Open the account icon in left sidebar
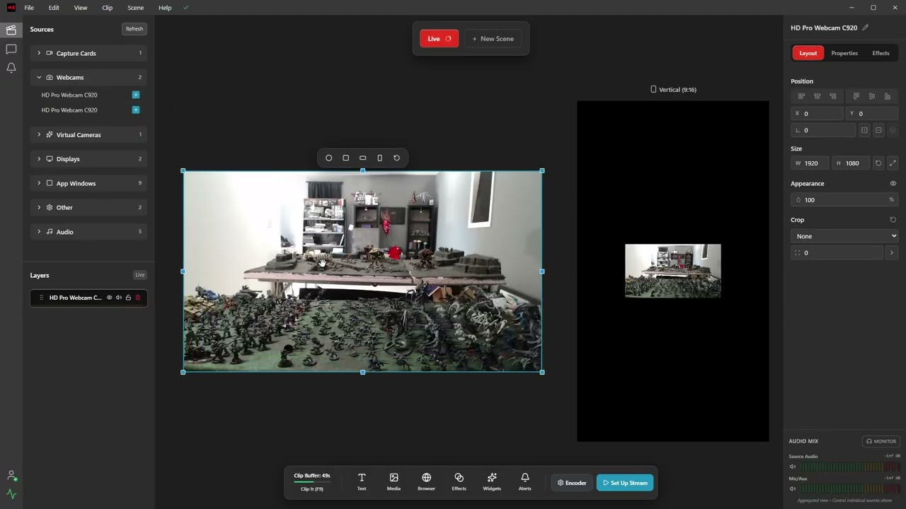906x509 pixels. [11, 476]
